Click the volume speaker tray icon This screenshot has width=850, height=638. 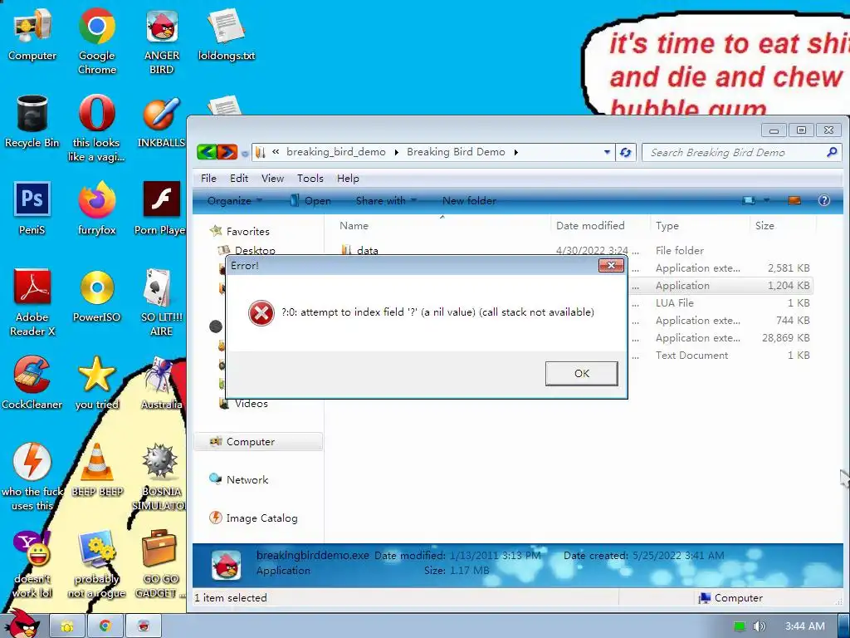coord(760,626)
